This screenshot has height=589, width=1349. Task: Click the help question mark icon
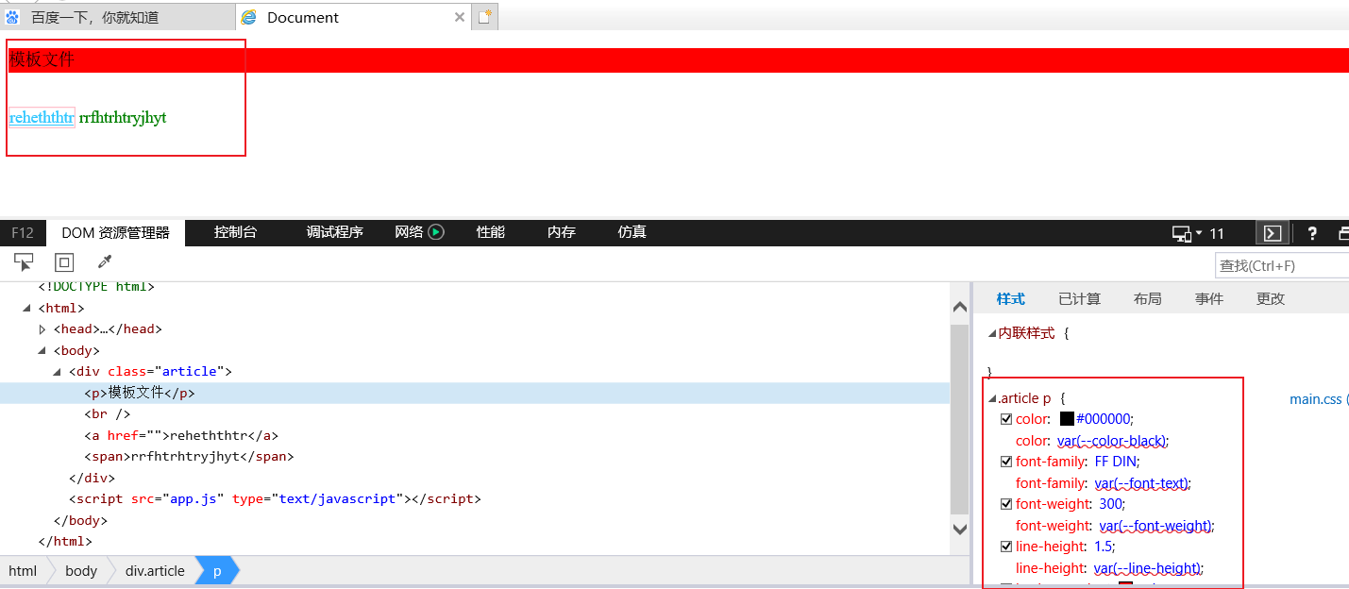coord(1312,232)
